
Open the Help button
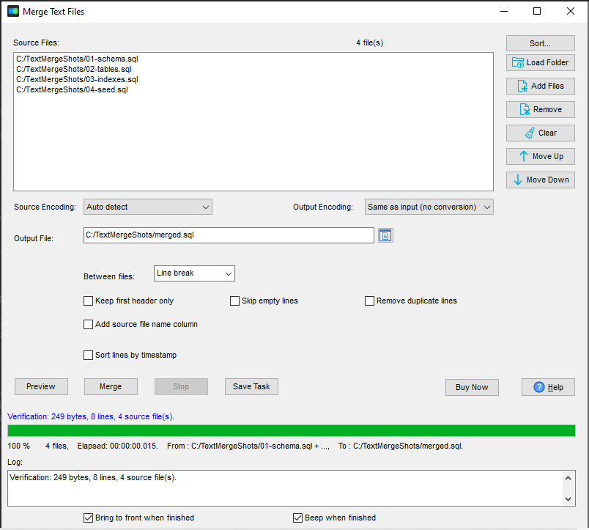point(548,387)
